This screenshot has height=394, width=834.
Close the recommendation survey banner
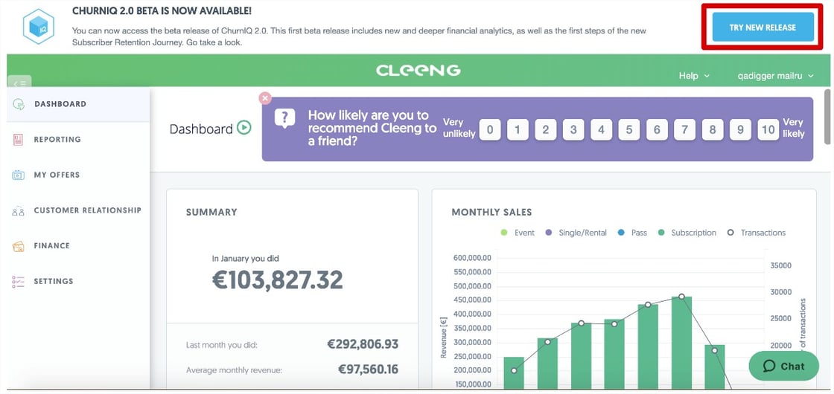pyautogui.click(x=265, y=98)
